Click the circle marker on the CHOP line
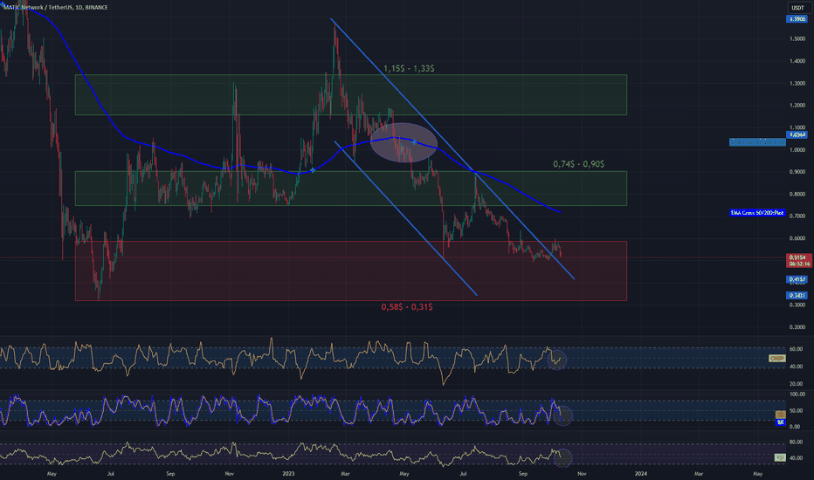The width and height of the screenshot is (814, 480). click(556, 360)
